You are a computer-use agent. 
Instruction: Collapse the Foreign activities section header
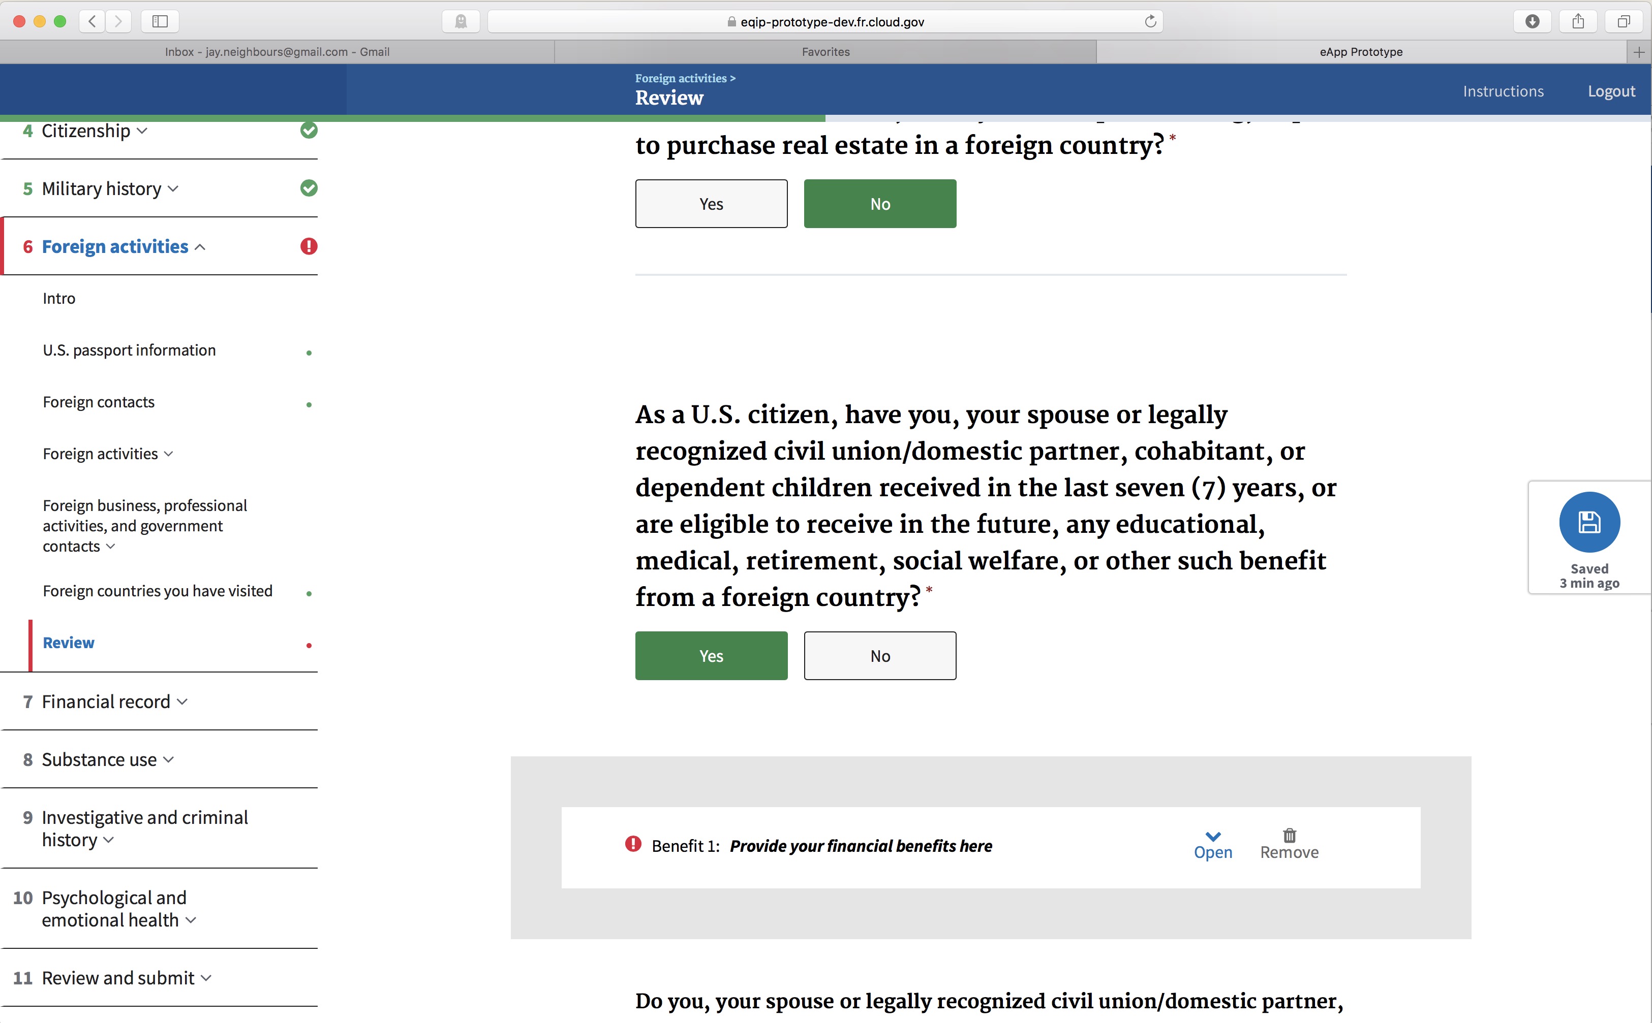115,246
